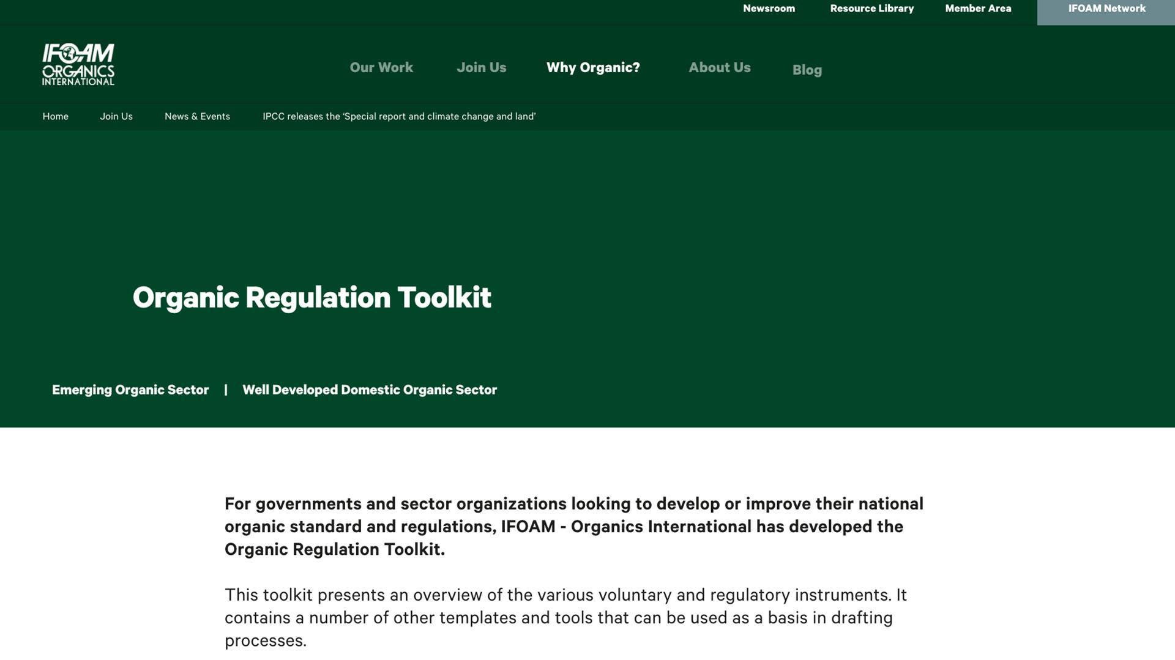Click the Organic Regulation Toolkit page heading
This screenshot has height=660, width=1175.
(312, 297)
